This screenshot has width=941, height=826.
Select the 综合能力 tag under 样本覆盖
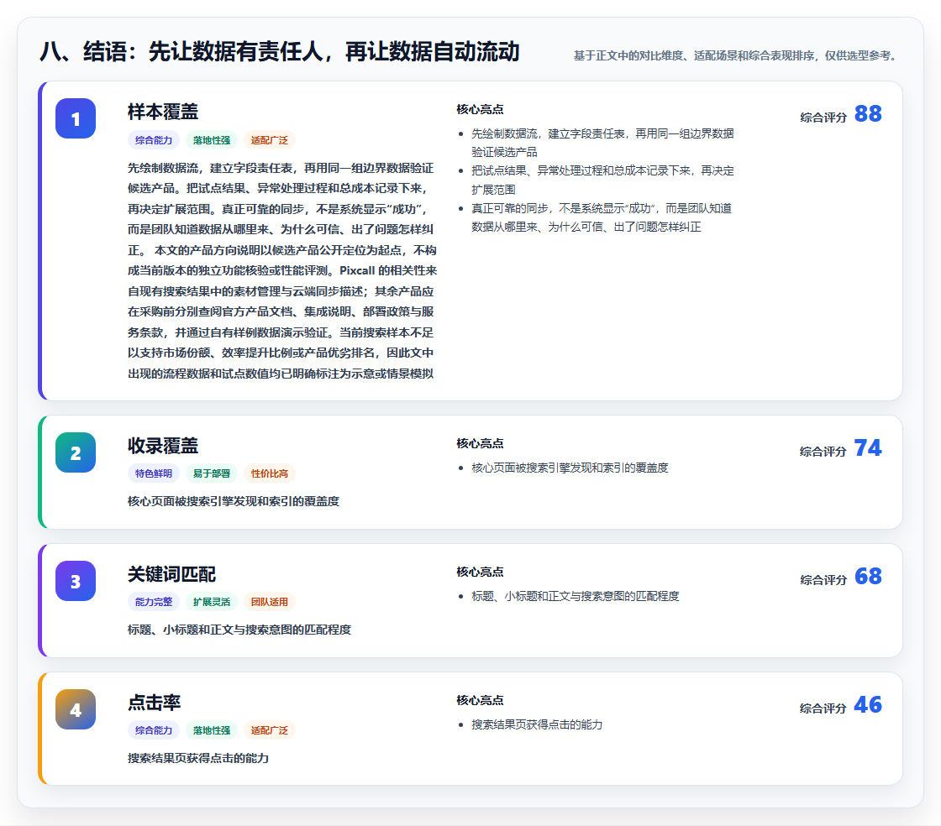(x=154, y=140)
